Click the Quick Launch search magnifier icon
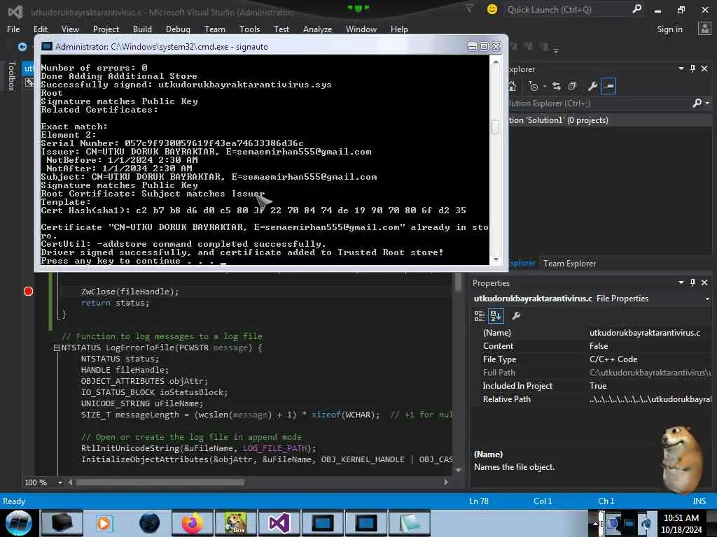This screenshot has width=717, height=537. coord(636,9)
